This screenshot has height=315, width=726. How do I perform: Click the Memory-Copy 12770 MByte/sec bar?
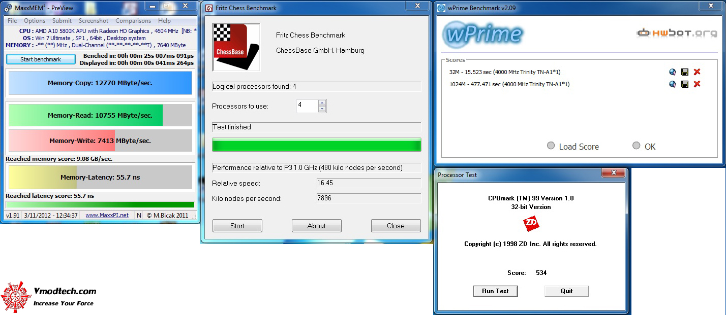pyautogui.click(x=100, y=83)
